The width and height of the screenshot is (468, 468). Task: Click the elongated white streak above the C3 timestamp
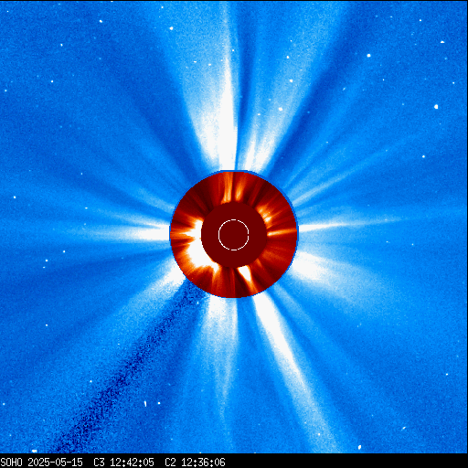145,403
